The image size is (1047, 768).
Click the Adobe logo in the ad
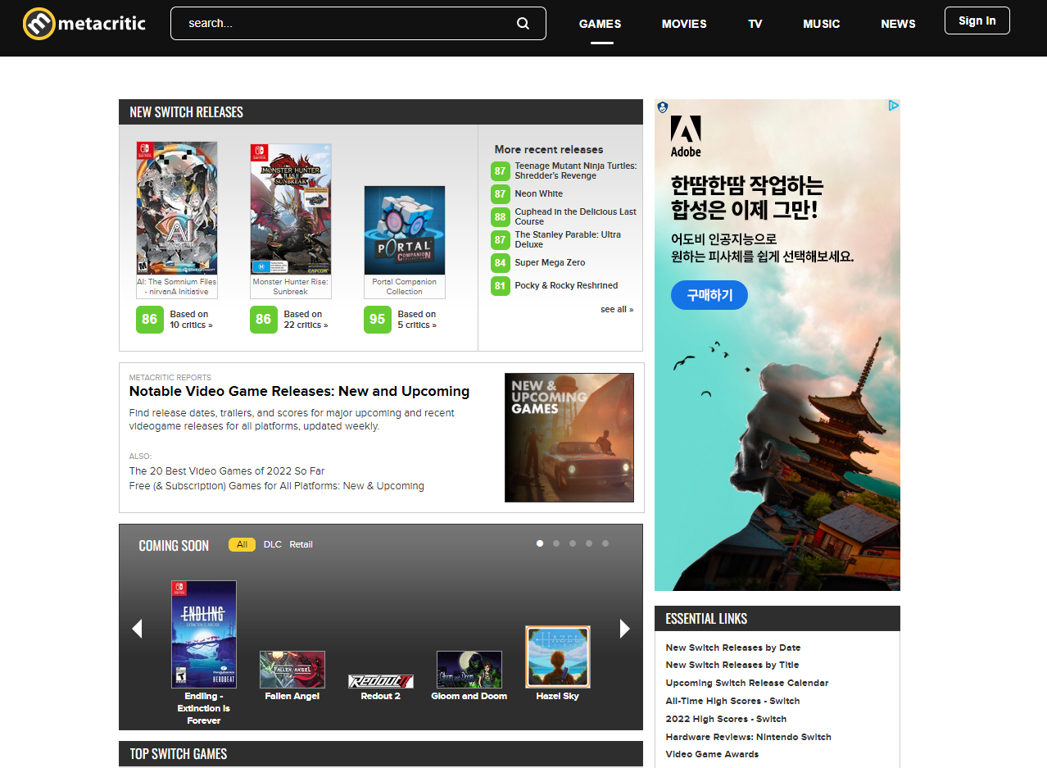[x=686, y=136]
